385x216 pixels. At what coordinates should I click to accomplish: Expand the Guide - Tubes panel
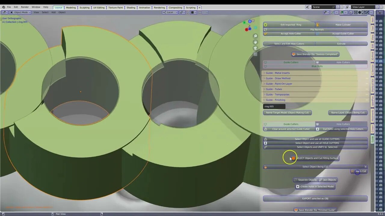315,89
